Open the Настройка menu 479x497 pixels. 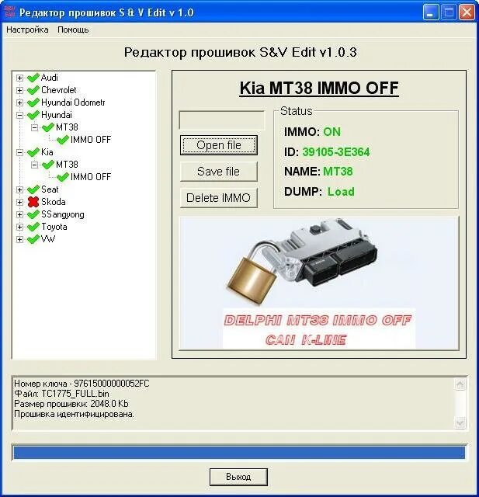pos(27,30)
